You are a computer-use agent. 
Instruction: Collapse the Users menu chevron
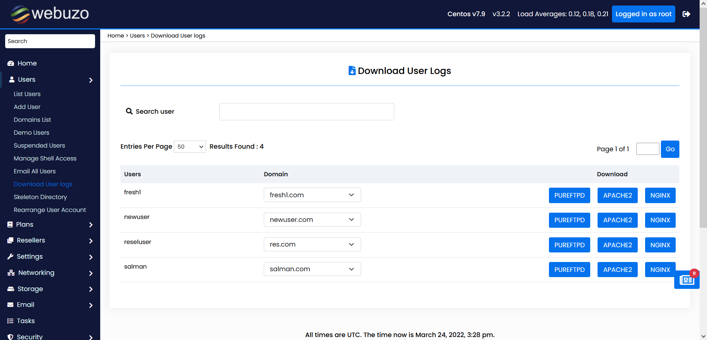point(91,80)
